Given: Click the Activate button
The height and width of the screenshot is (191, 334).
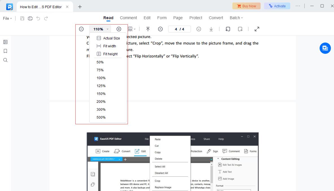Looking at the screenshot, I should (x=277, y=6).
